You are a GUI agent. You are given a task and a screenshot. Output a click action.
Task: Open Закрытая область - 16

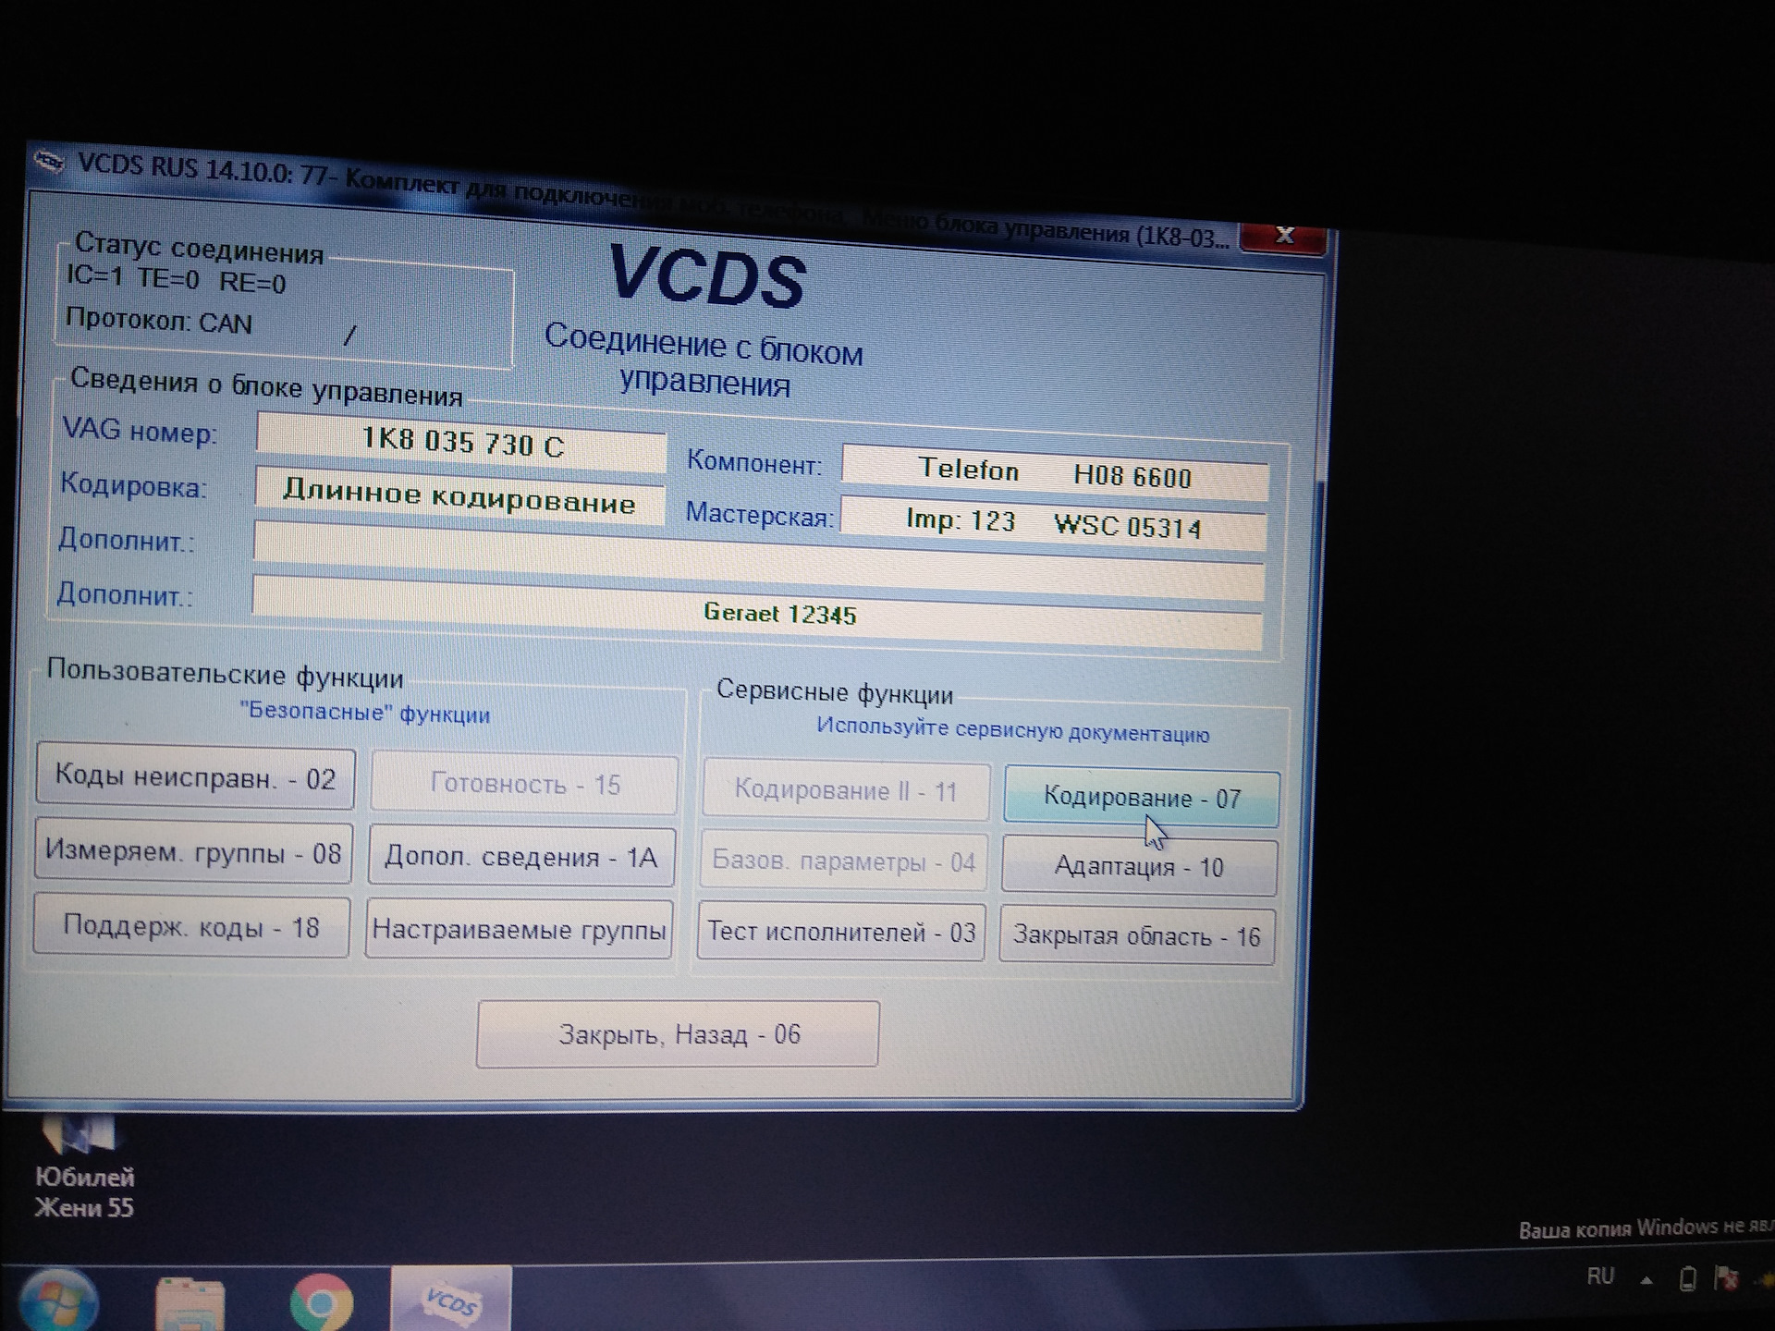(x=1137, y=936)
